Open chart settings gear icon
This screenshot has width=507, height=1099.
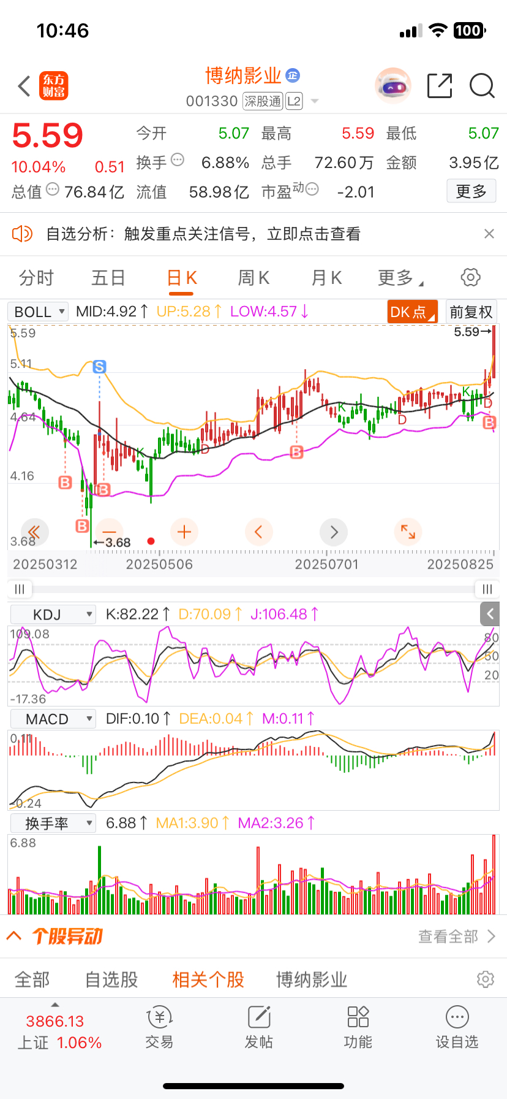click(470, 277)
